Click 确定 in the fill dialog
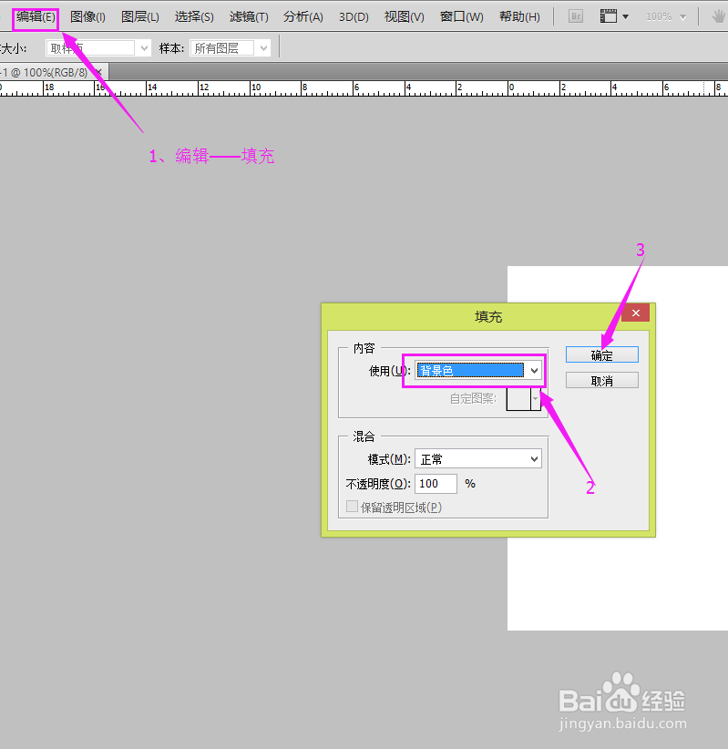 (x=602, y=355)
